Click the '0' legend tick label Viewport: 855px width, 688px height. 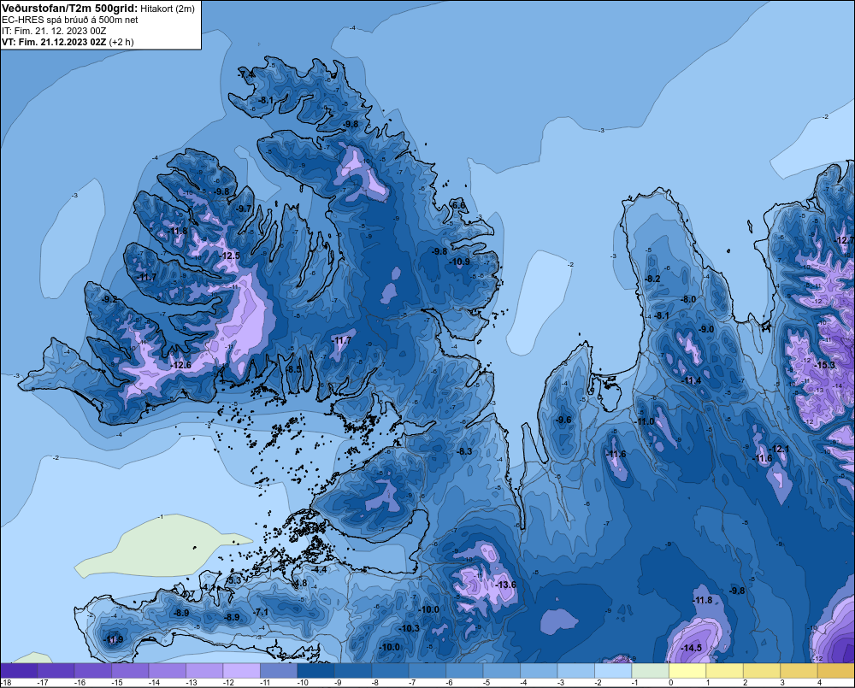670,683
